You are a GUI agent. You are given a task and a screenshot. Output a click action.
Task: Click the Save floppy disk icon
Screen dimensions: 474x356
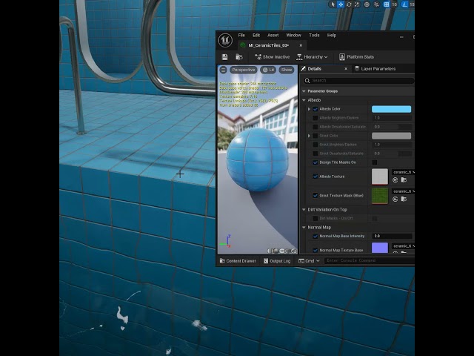(224, 57)
